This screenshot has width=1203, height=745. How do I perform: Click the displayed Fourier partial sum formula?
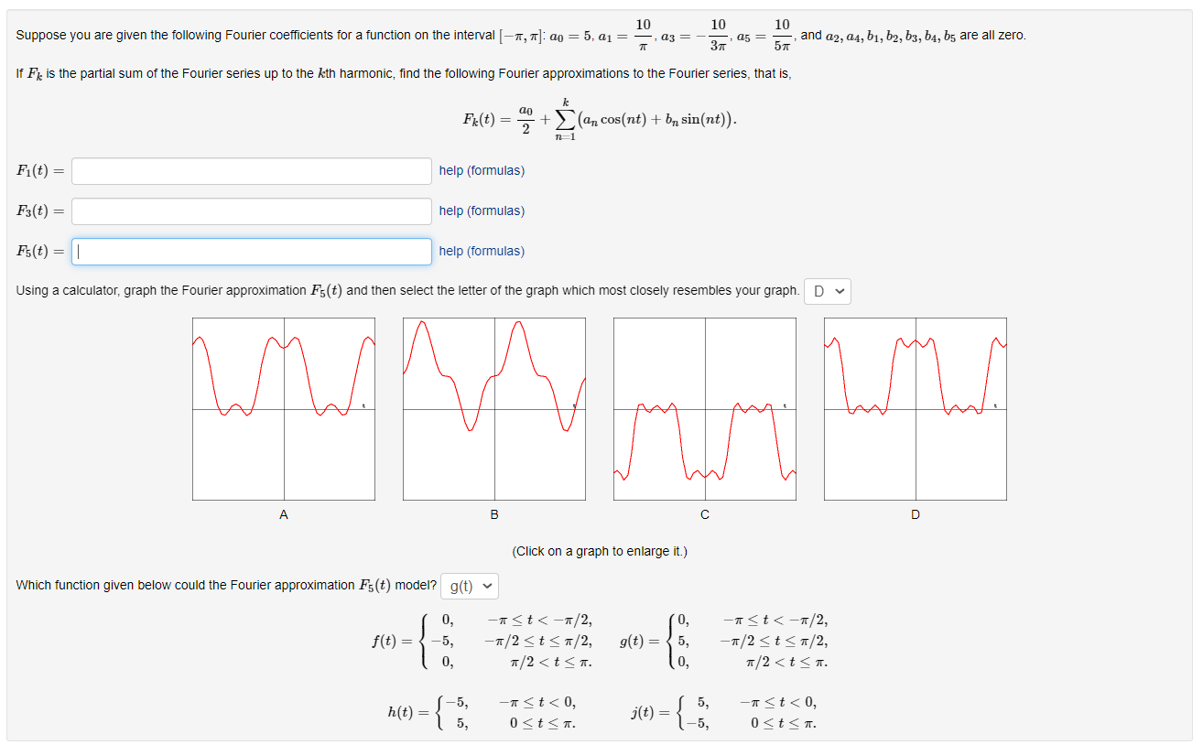coord(601,117)
